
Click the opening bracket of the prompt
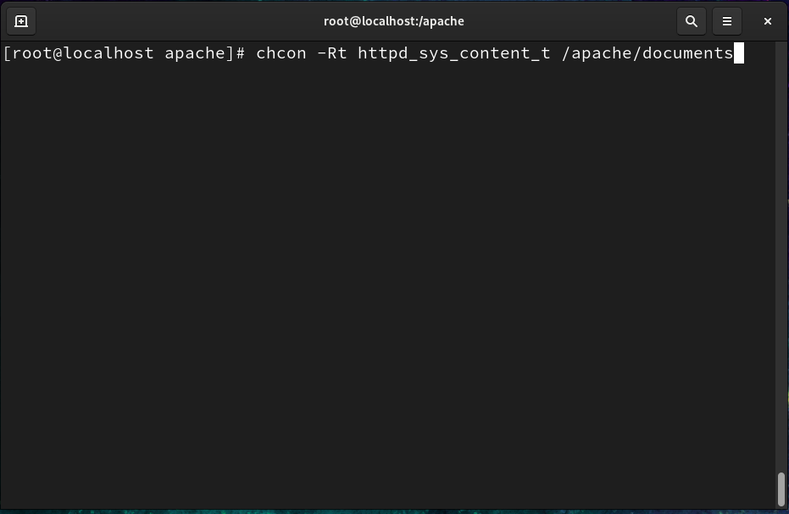click(x=6, y=53)
